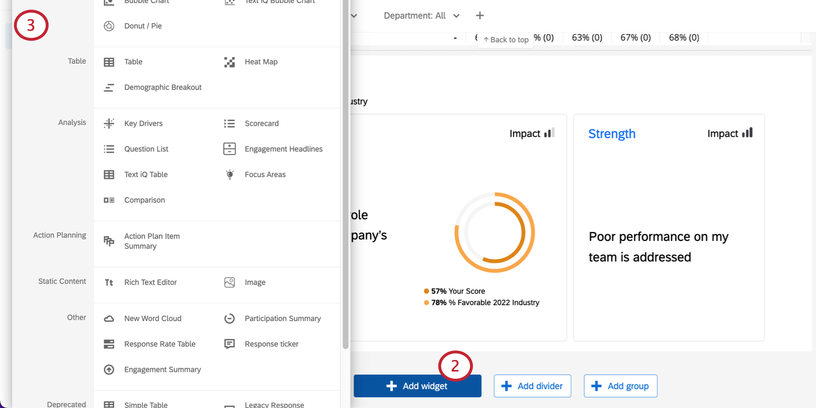Click the Participation Summary icon
This screenshot has height=408, width=816.
click(x=229, y=318)
